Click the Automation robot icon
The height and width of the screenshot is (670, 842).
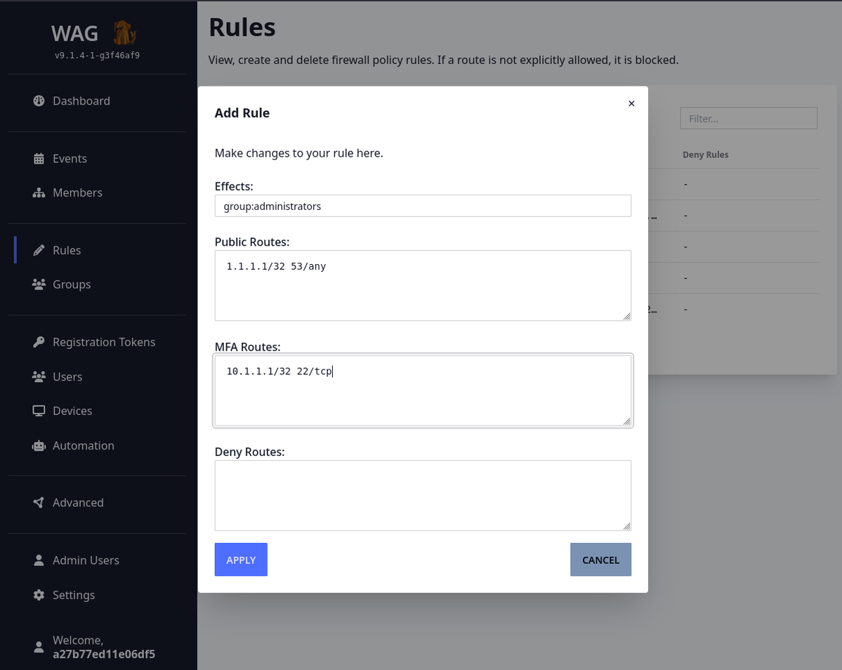pos(39,445)
